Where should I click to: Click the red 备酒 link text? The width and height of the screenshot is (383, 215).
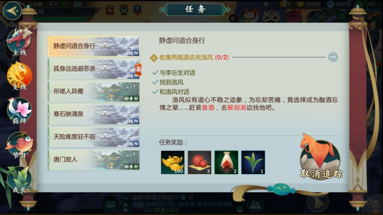(x=208, y=107)
